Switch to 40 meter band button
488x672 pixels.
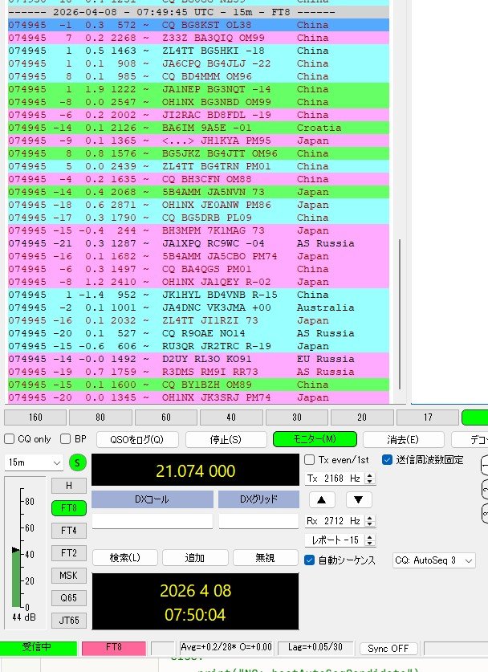click(x=231, y=417)
